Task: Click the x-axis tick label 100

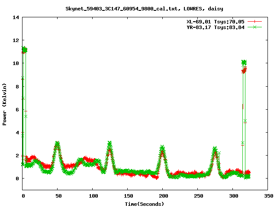Action: click(93, 196)
